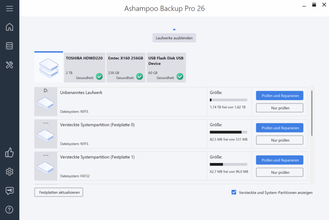Click the green health checkmark for Emtec X160
The image size is (329, 220).
[139, 77]
